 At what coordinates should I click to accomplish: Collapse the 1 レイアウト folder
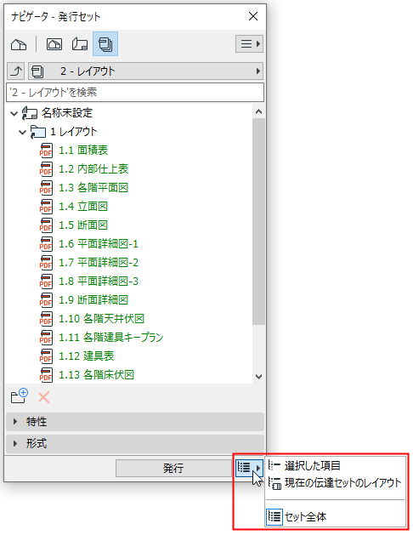pos(22,132)
